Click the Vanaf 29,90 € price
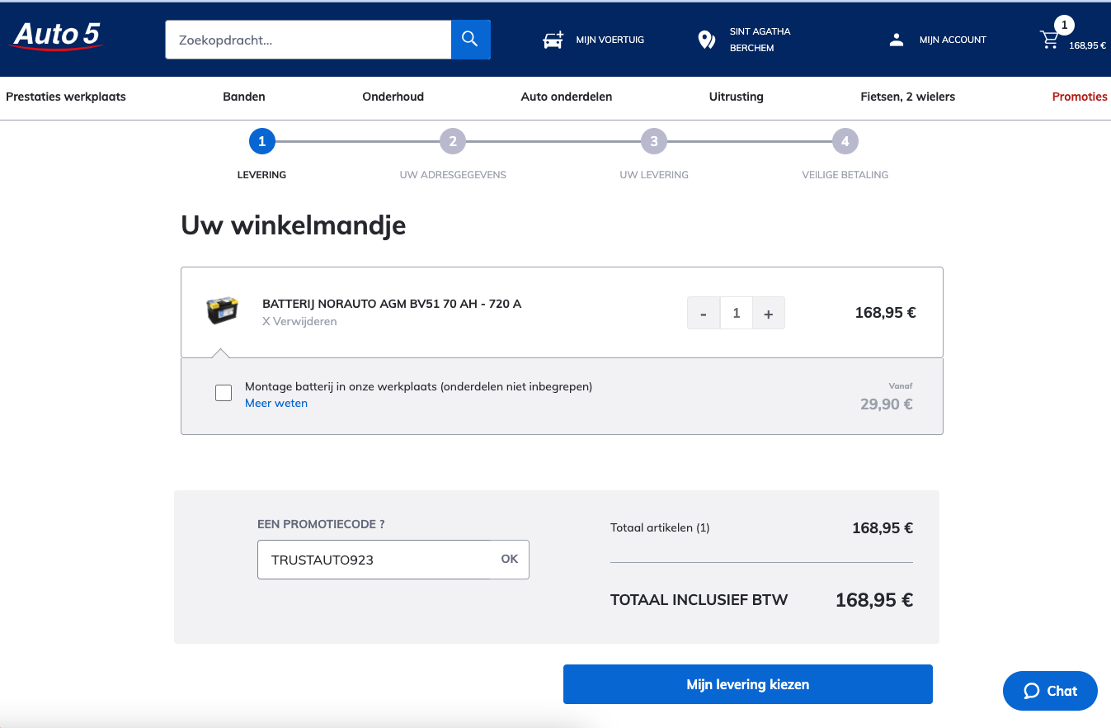Image resolution: width=1111 pixels, height=728 pixels. pos(887,404)
